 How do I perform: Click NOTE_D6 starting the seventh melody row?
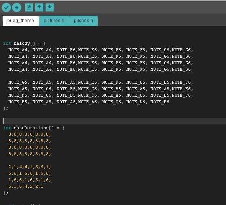(18, 95)
